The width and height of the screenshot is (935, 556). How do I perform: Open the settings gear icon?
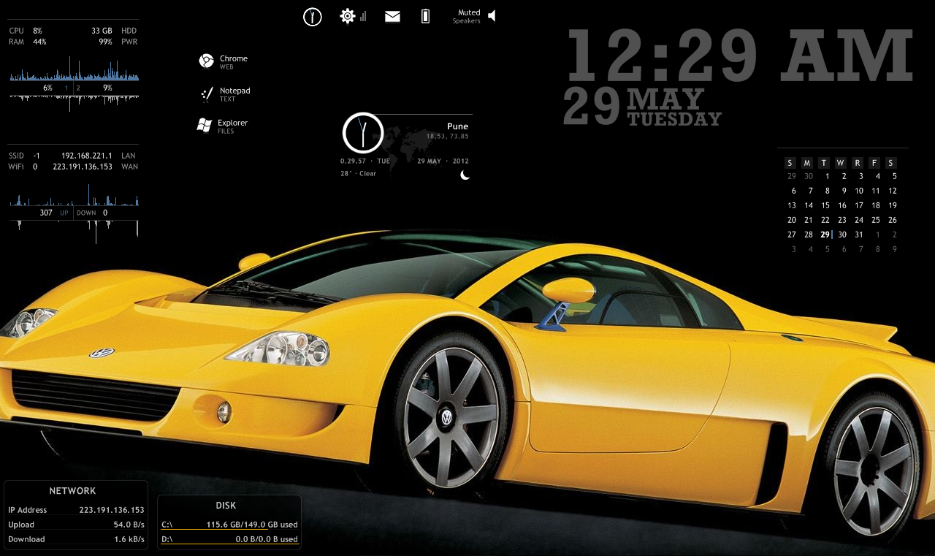[x=346, y=15]
